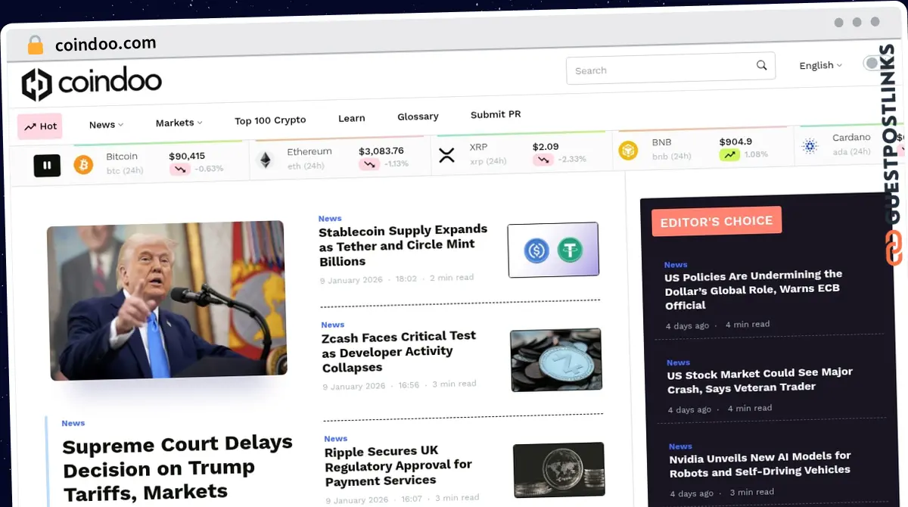Click XRP's red downtrend icon
The image size is (908, 507).
point(543,160)
